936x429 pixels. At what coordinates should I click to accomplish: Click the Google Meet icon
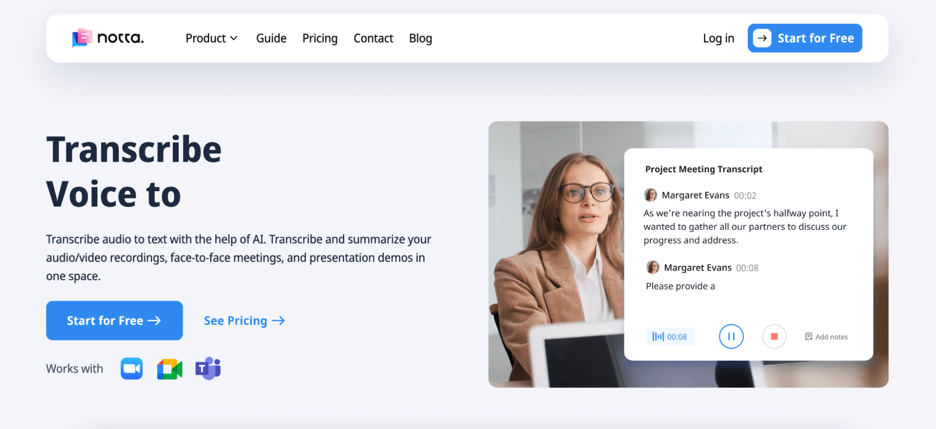(170, 369)
